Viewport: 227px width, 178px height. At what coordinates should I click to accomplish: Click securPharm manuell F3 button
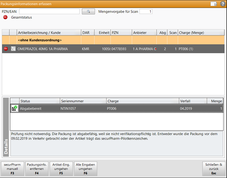click(12, 169)
